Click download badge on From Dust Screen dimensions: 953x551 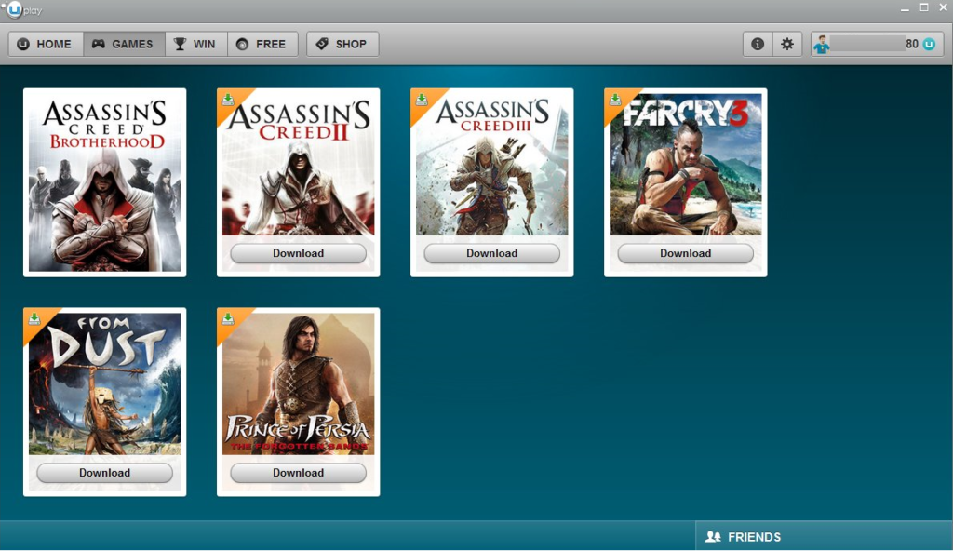point(34,319)
